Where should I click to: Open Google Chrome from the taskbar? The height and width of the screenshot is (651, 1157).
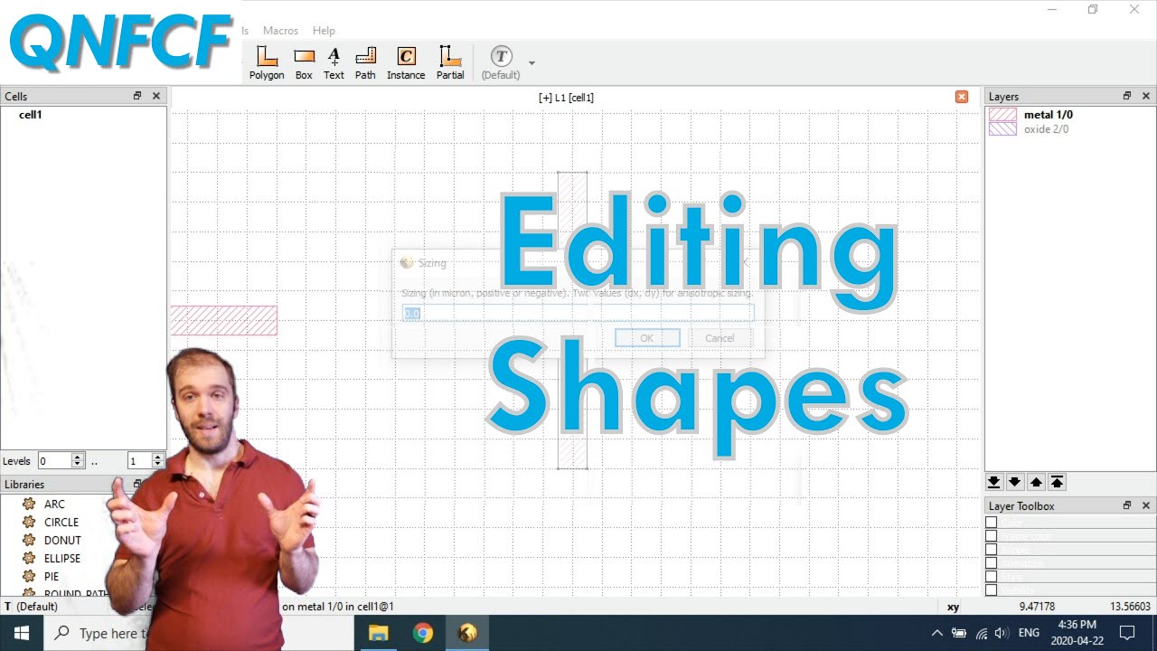tap(423, 633)
